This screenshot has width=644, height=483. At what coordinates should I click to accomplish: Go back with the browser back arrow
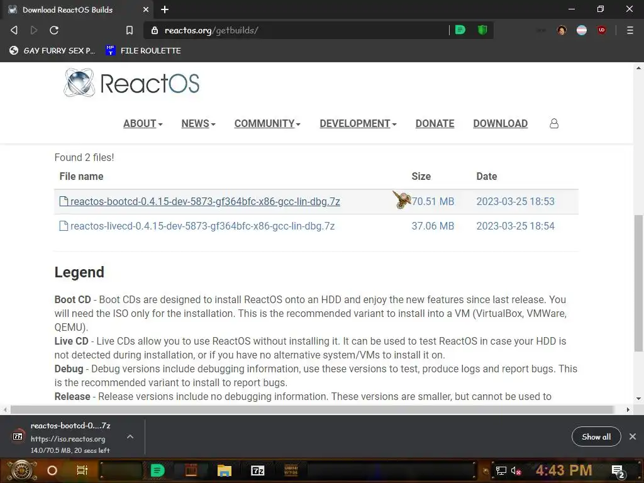[14, 30]
